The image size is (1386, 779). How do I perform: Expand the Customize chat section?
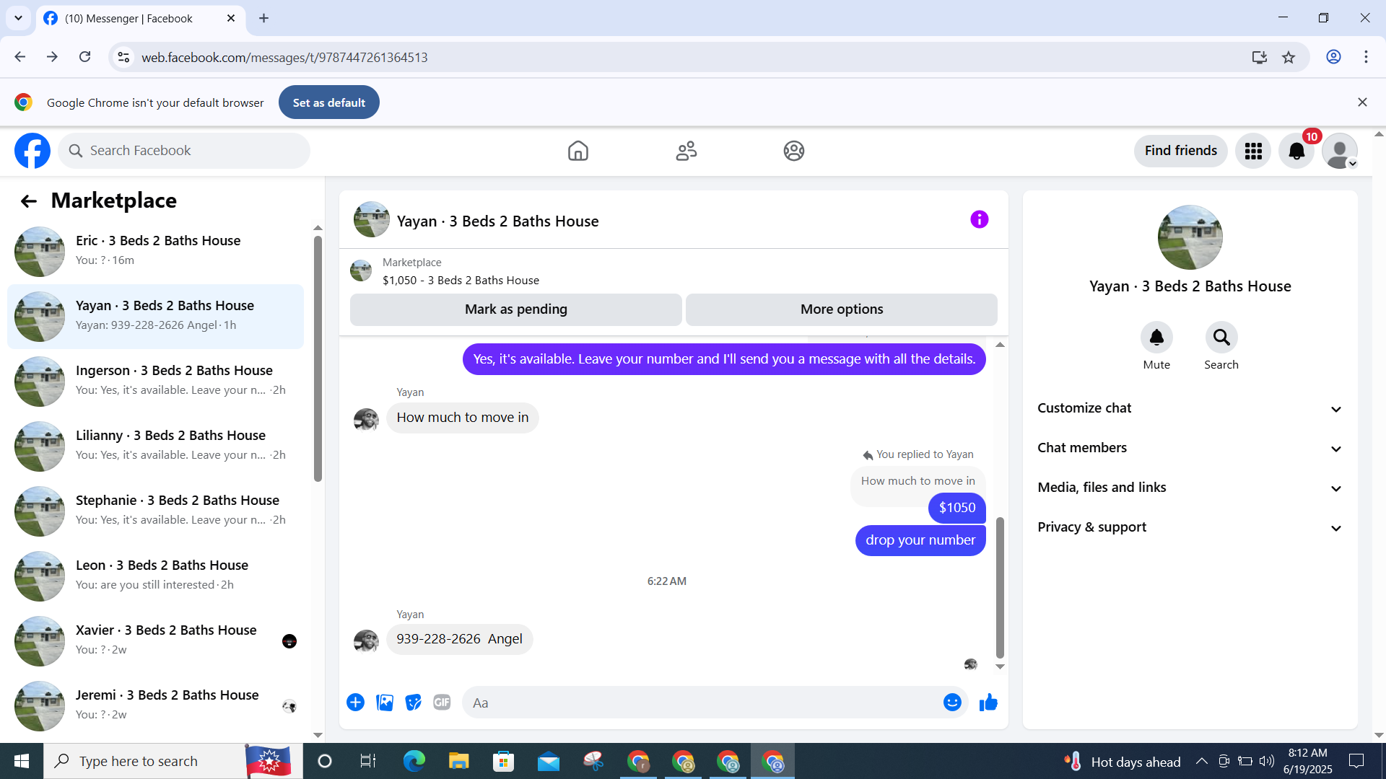pyautogui.click(x=1190, y=408)
